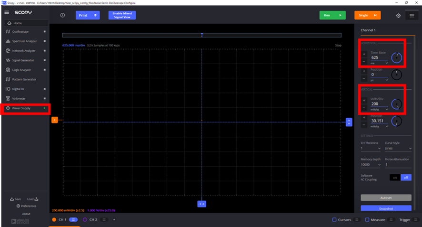Click the info icon near Print

pos(62,15)
